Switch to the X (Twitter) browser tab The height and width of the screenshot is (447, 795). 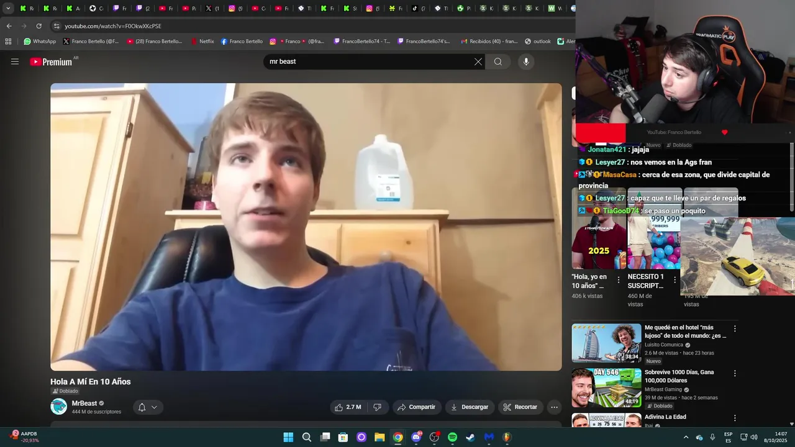(x=212, y=8)
